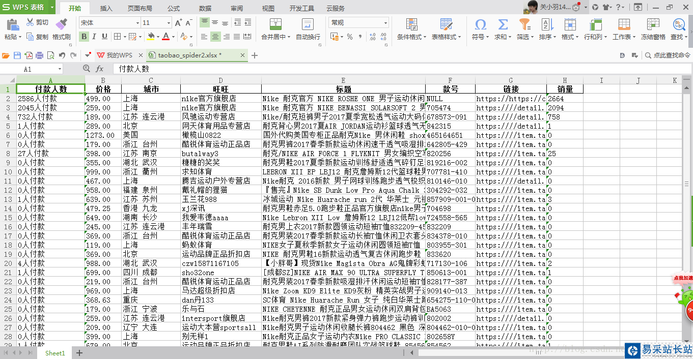The image size is (693, 359).
Task: Click the Copy (复制) icon
Action: point(30,37)
